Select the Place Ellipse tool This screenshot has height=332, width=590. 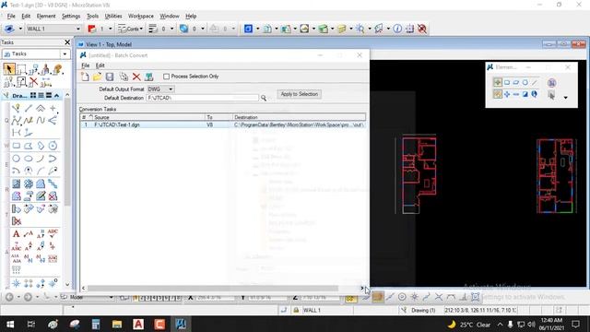29,159
